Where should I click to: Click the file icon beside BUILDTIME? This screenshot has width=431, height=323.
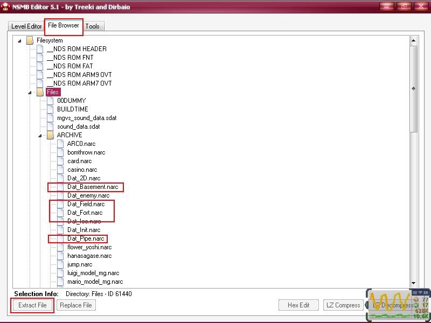[50, 109]
